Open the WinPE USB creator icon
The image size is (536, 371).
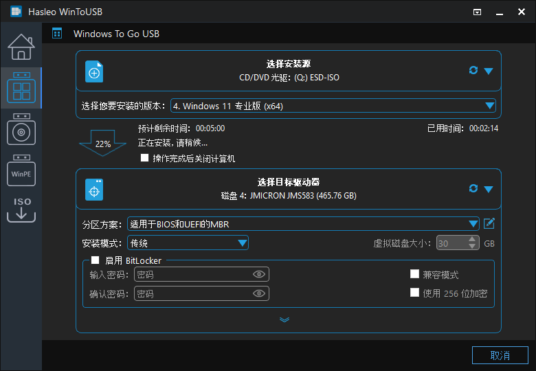tap(21, 170)
